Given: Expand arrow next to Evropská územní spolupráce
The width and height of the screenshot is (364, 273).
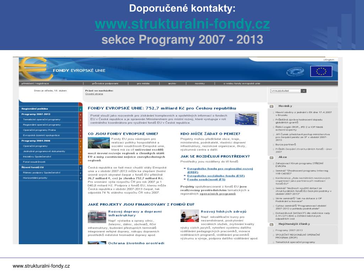Looking at the screenshot, I should (81, 135).
